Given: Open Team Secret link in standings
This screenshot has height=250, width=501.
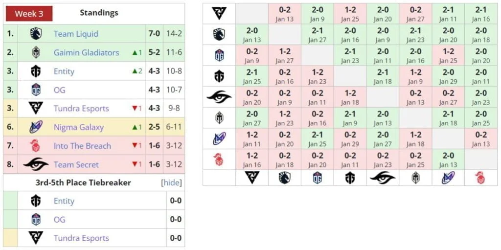Looking at the screenshot, I should tap(76, 165).
